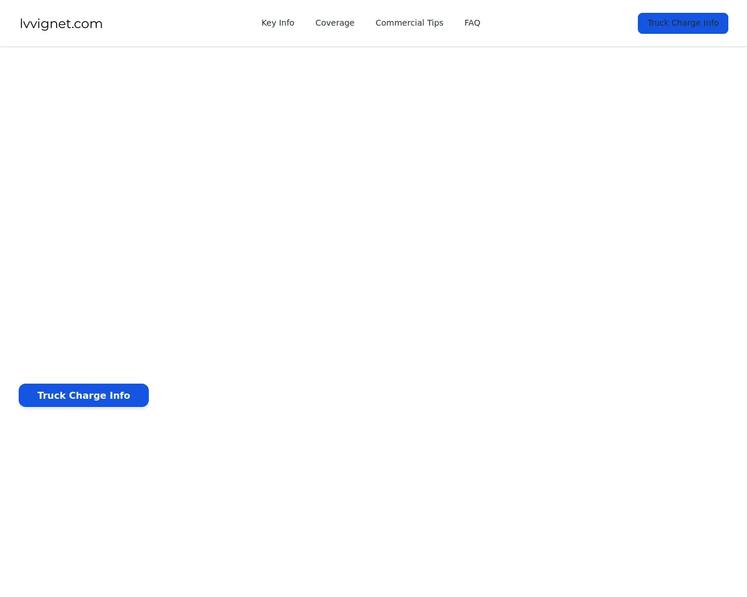This screenshot has width=747, height=597.
Task: Open the Key Info navigation link
Action: [x=278, y=23]
